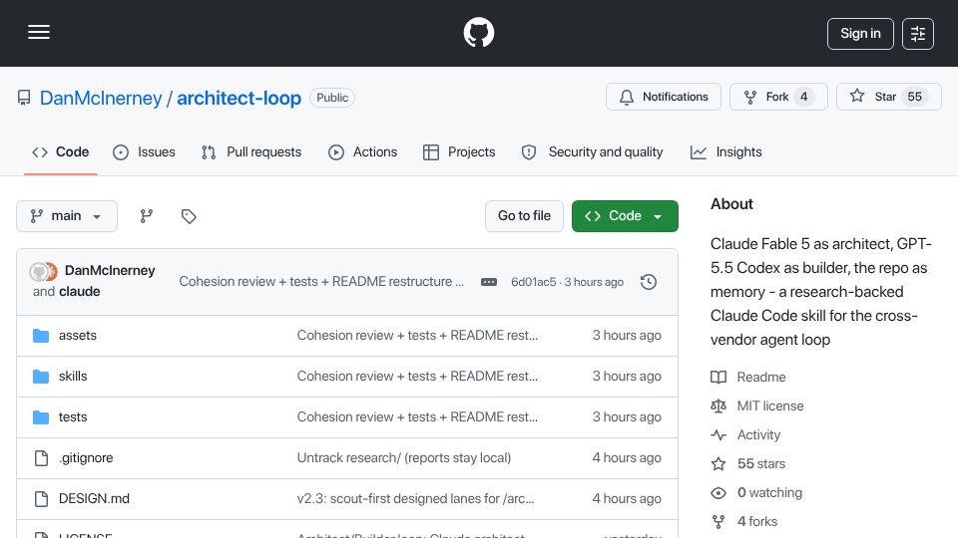The width and height of the screenshot is (958, 538).
Task: Open Untrack research/ commit message
Action: point(404,458)
